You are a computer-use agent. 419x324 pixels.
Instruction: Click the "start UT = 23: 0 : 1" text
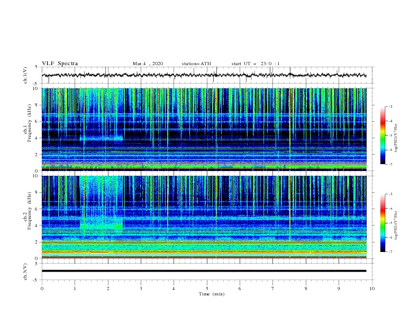coord(256,64)
